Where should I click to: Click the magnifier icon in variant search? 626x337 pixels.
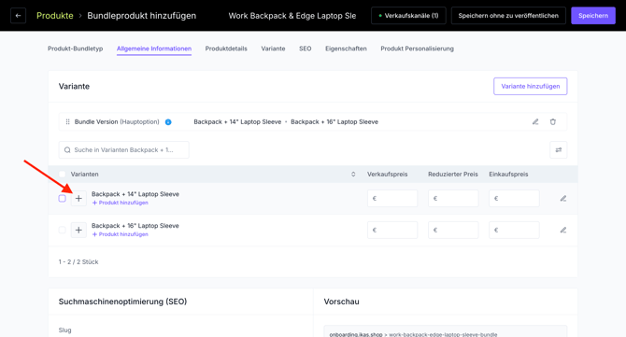point(67,150)
